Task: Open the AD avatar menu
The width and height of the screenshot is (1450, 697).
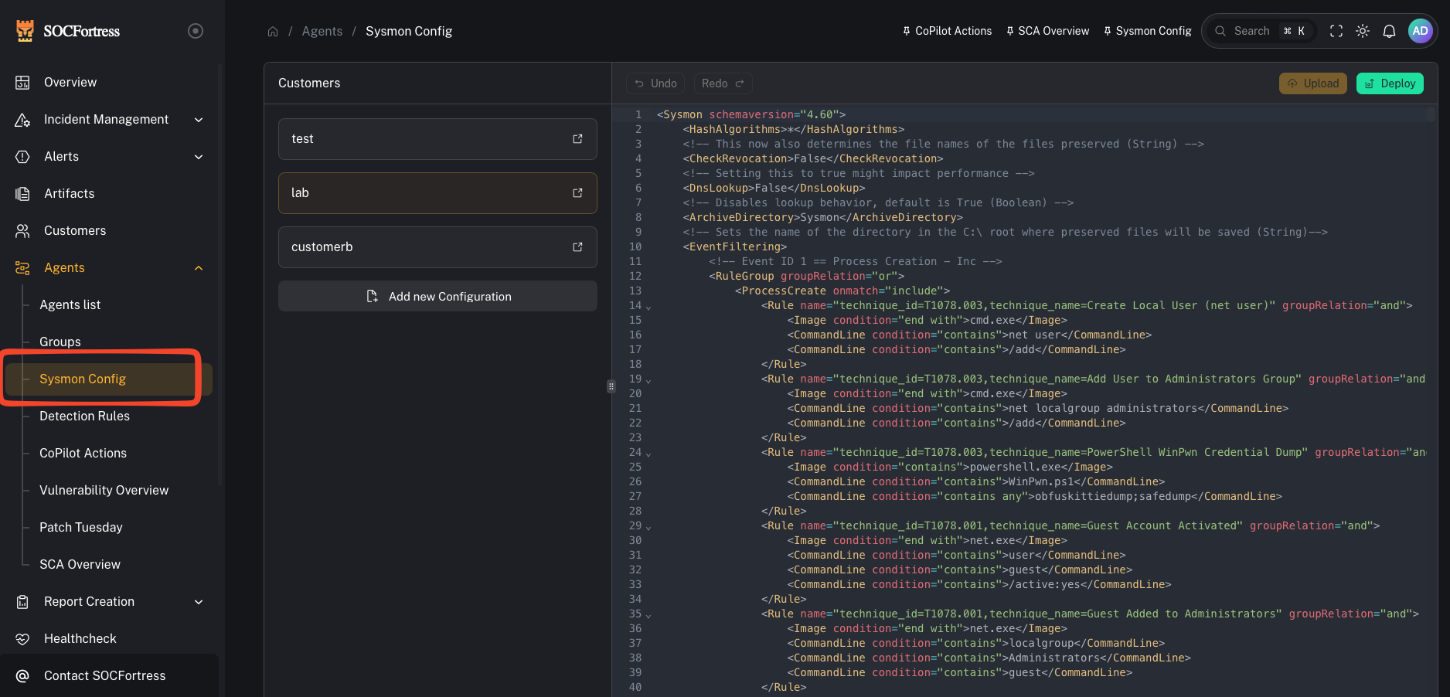Action: [1421, 31]
